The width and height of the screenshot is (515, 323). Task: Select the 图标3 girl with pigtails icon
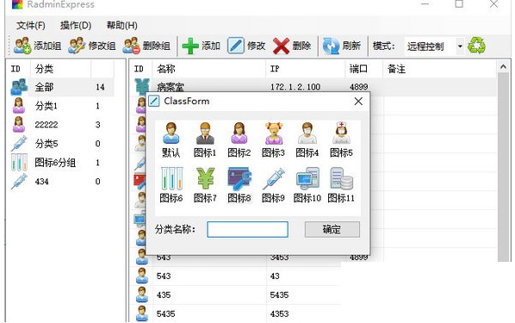(274, 134)
